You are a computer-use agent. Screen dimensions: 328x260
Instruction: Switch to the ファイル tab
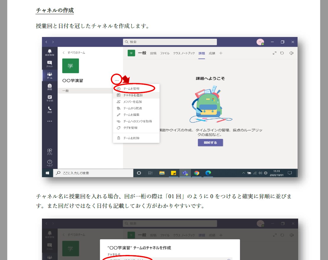tap(165, 53)
